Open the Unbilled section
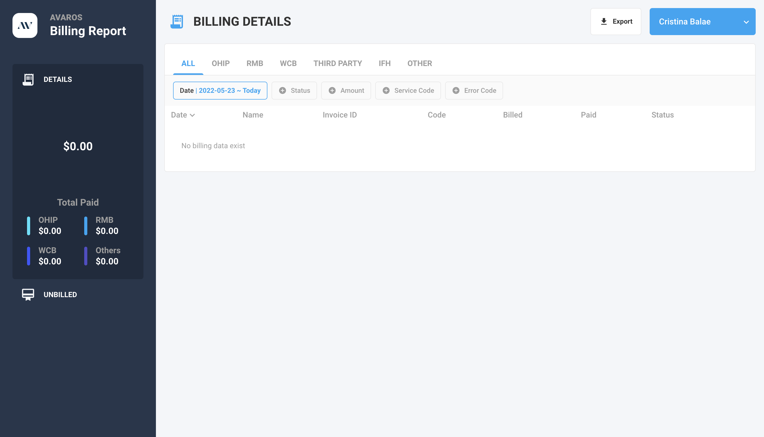The height and width of the screenshot is (437, 764). point(60,295)
